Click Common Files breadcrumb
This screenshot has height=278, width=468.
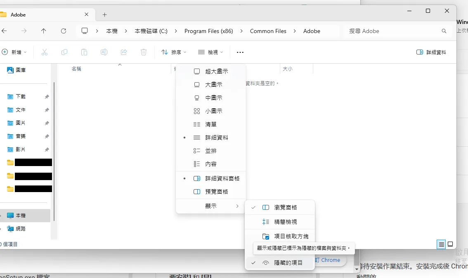(268, 31)
